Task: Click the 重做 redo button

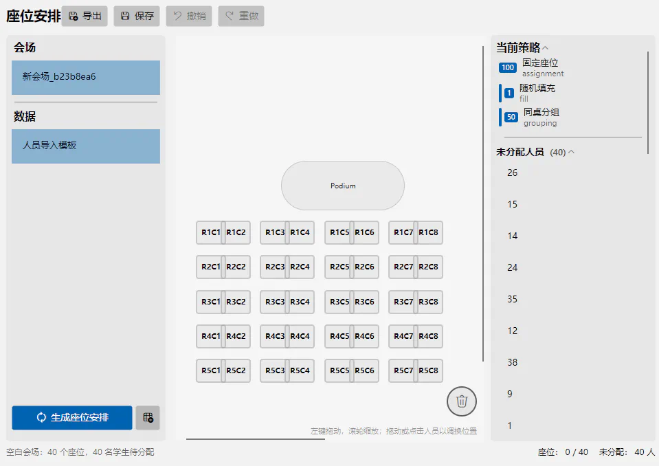Action: click(x=241, y=16)
